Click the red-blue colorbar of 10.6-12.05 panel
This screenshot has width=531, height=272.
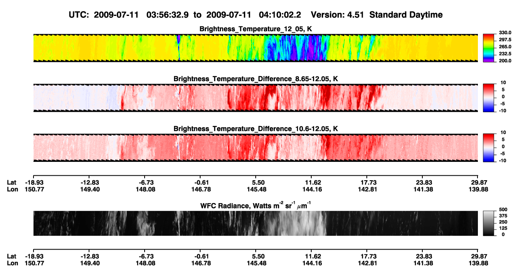click(489, 148)
